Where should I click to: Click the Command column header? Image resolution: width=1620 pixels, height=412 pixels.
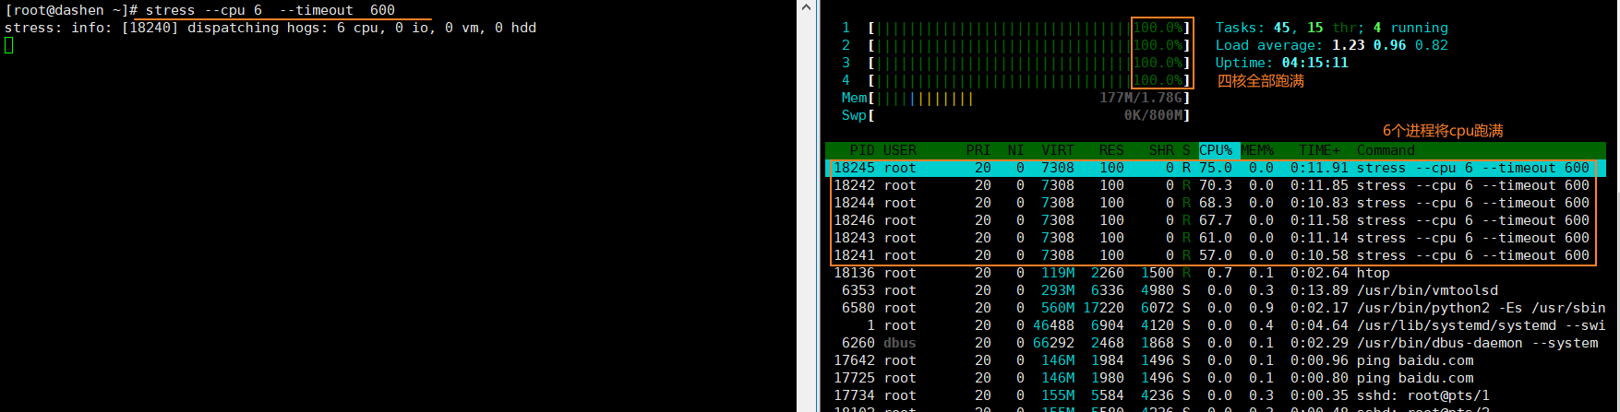tap(1386, 150)
